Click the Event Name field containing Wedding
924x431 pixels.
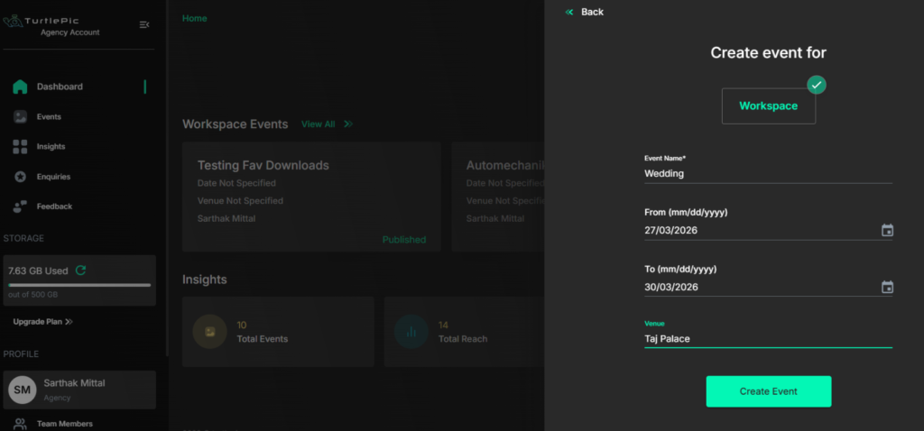[x=767, y=173]
